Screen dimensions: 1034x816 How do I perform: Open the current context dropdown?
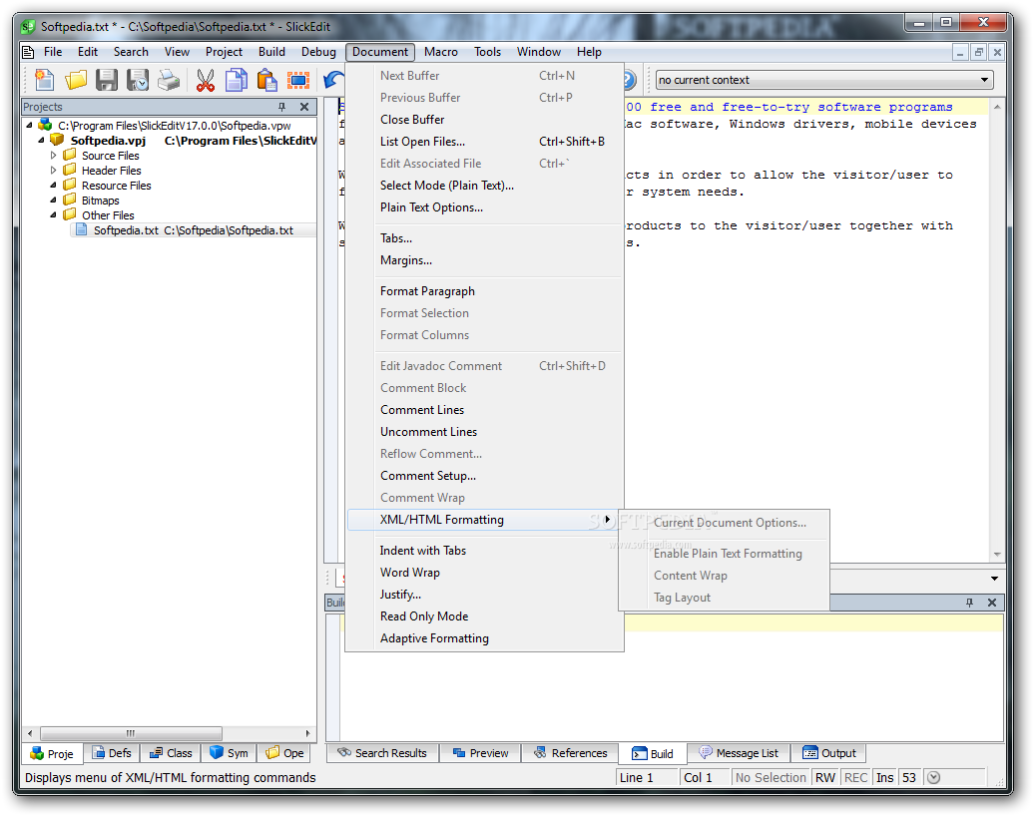tap(984, 80)
